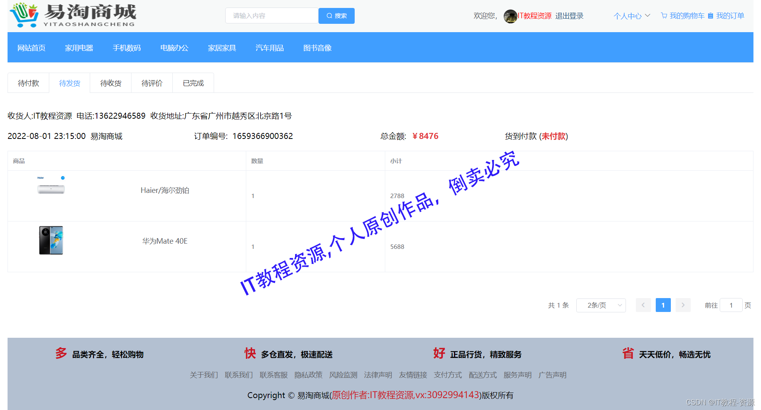
Task: Click order number 1659366900362
Action: [263, 136]
